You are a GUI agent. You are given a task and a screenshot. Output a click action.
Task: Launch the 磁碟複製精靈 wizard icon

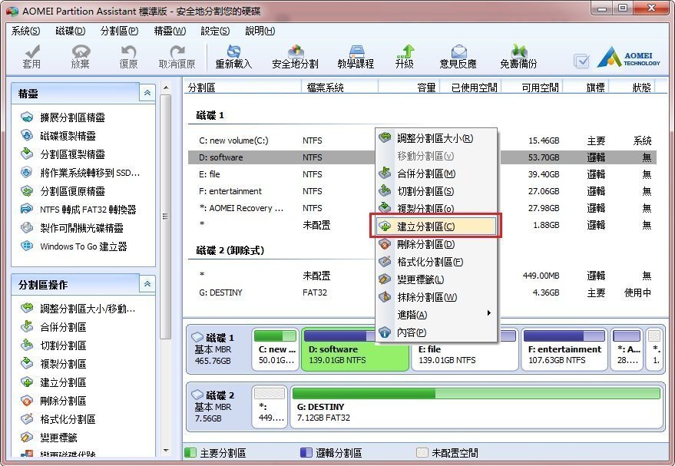(27, 136)
